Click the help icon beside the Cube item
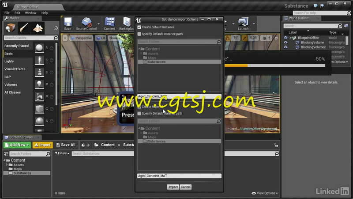 coord(52,109)
